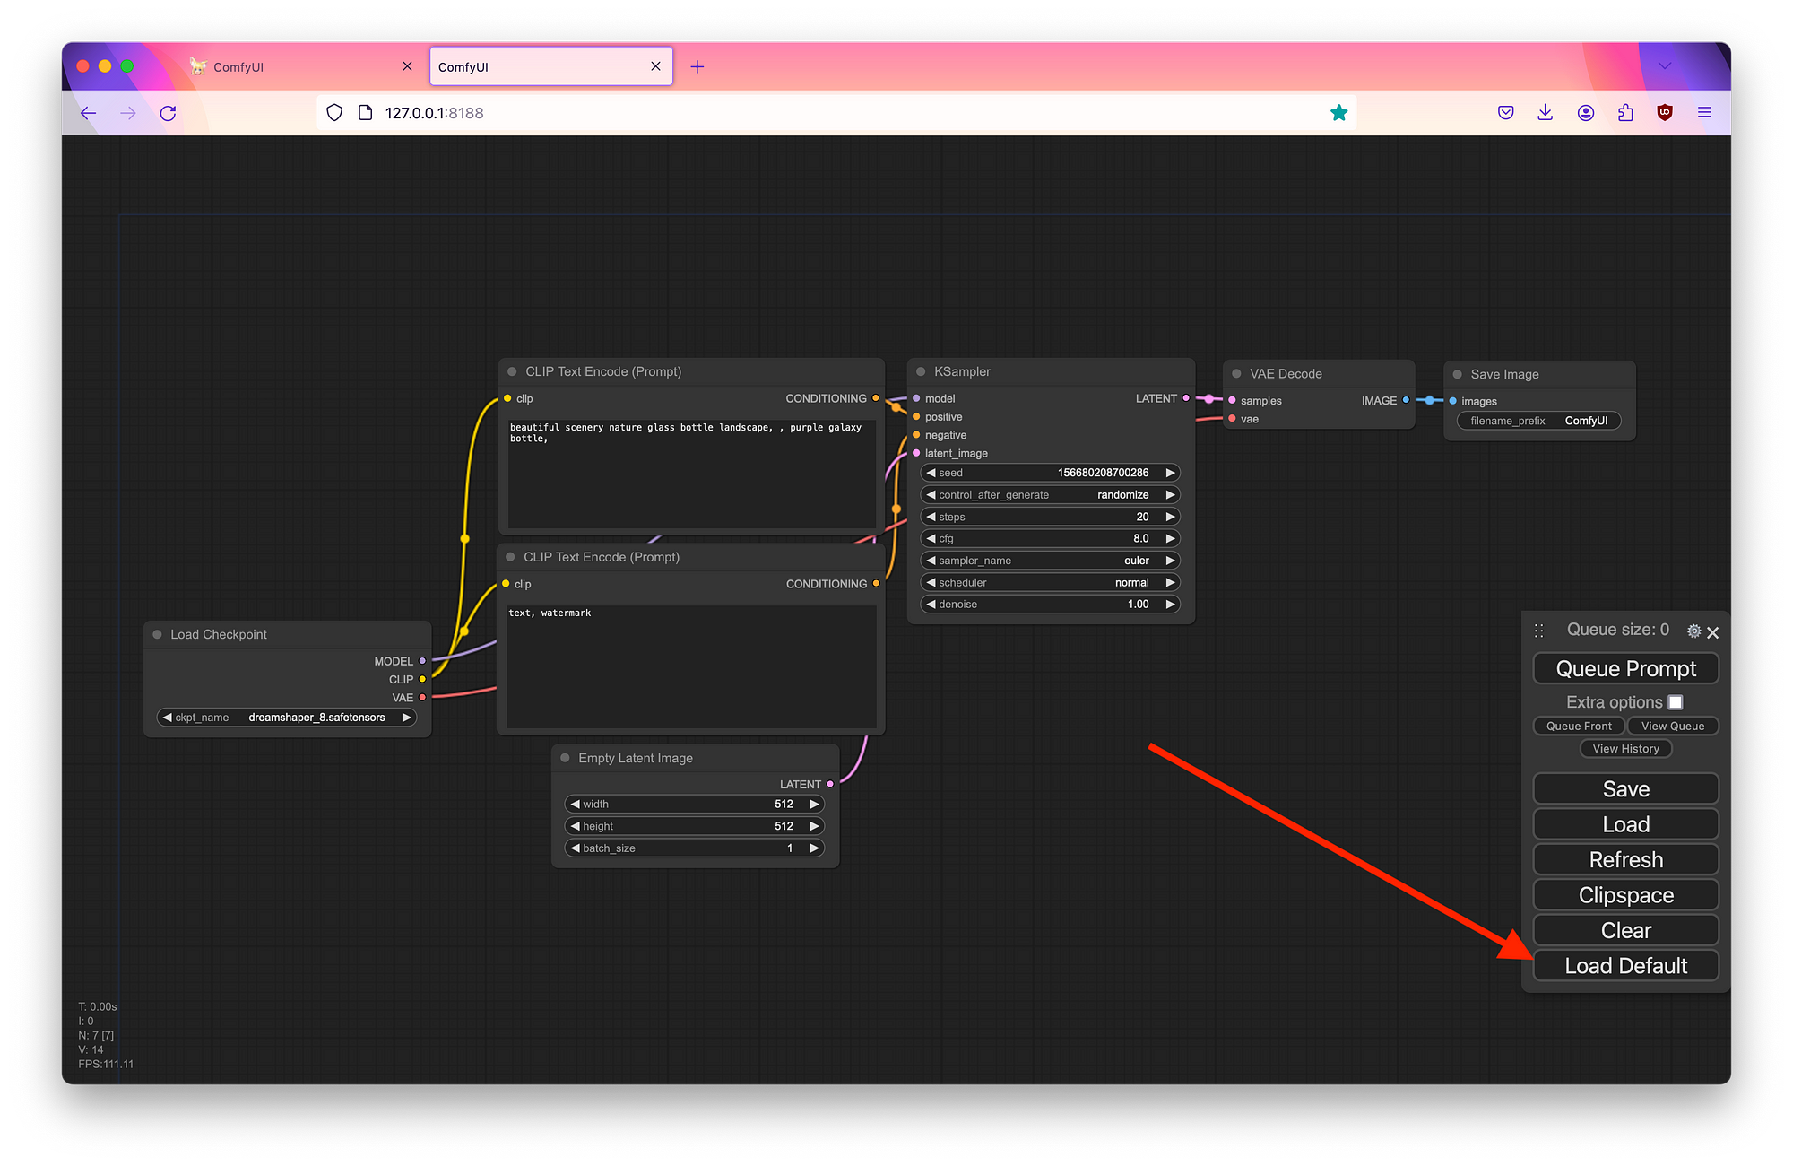Click the browser Back arrow
The image size is (1793, 1166).
point(88,113)
